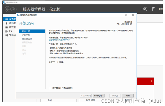Click the 下一步(N) button
This screenshot has height=106, width=165.
pos(99,95)
